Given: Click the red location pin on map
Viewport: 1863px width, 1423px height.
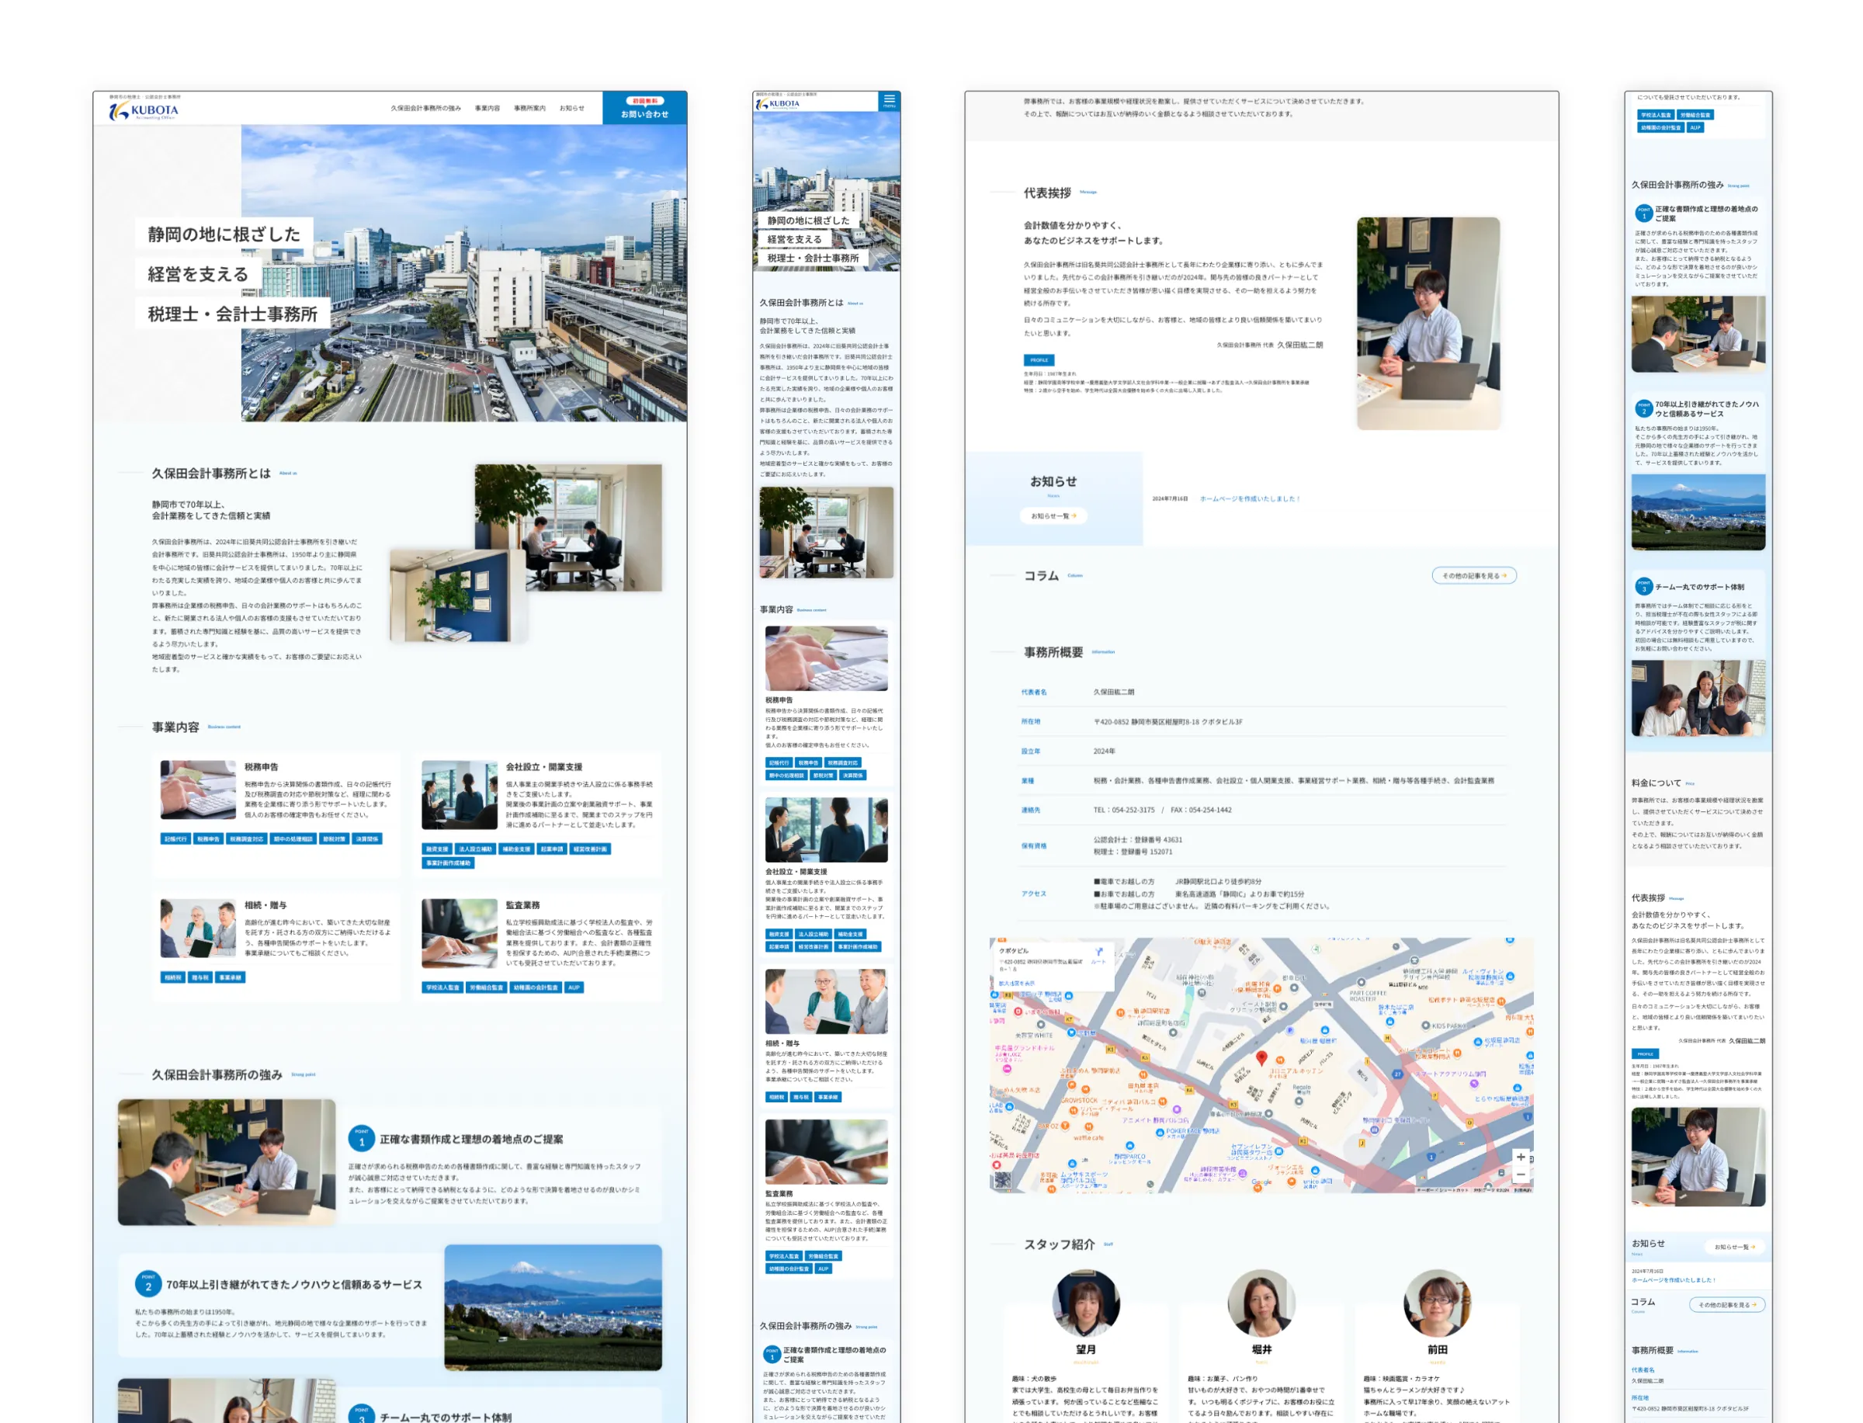Looking at the screenshot, I should tap(1261, 1057).
